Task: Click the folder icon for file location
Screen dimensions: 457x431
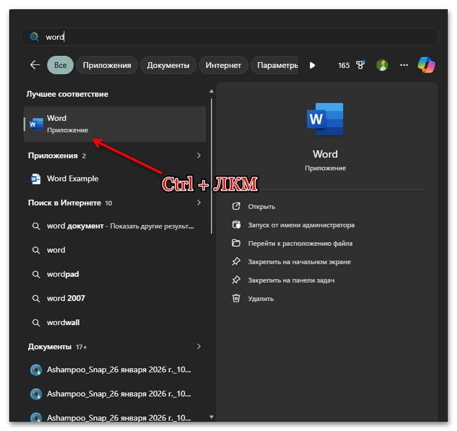Action: tap(236, 243)
